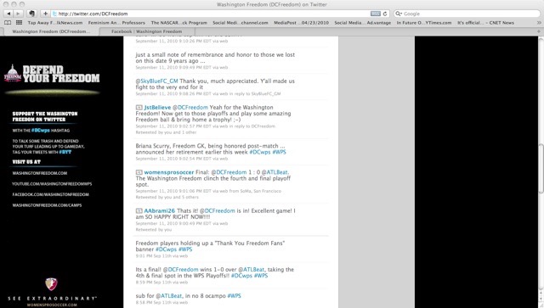Click WASHINGTONFREEDOM.COM sidebar text
Image resolution: width=544 pixels, height=308 pixels.
point(40,173)
